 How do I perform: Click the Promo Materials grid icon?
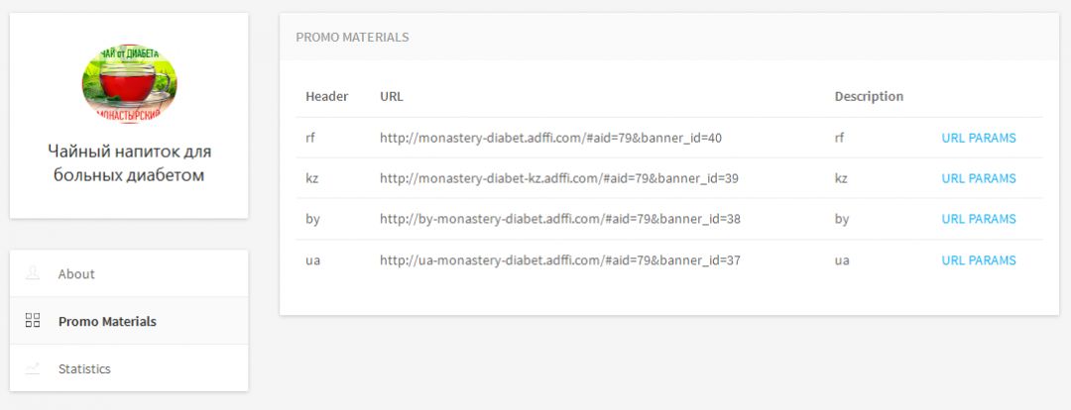pyautogui.click(x=32, y=321)
